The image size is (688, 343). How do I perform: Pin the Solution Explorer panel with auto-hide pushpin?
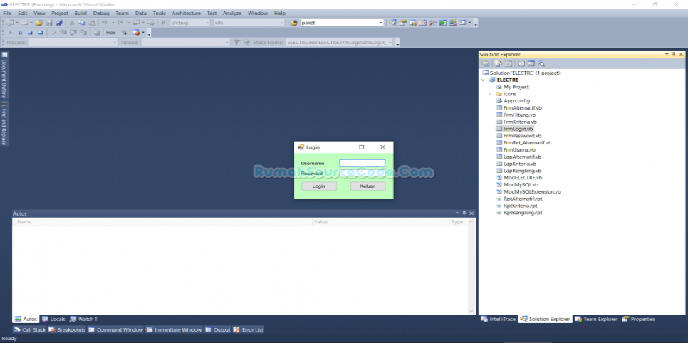tap(674, 54)
